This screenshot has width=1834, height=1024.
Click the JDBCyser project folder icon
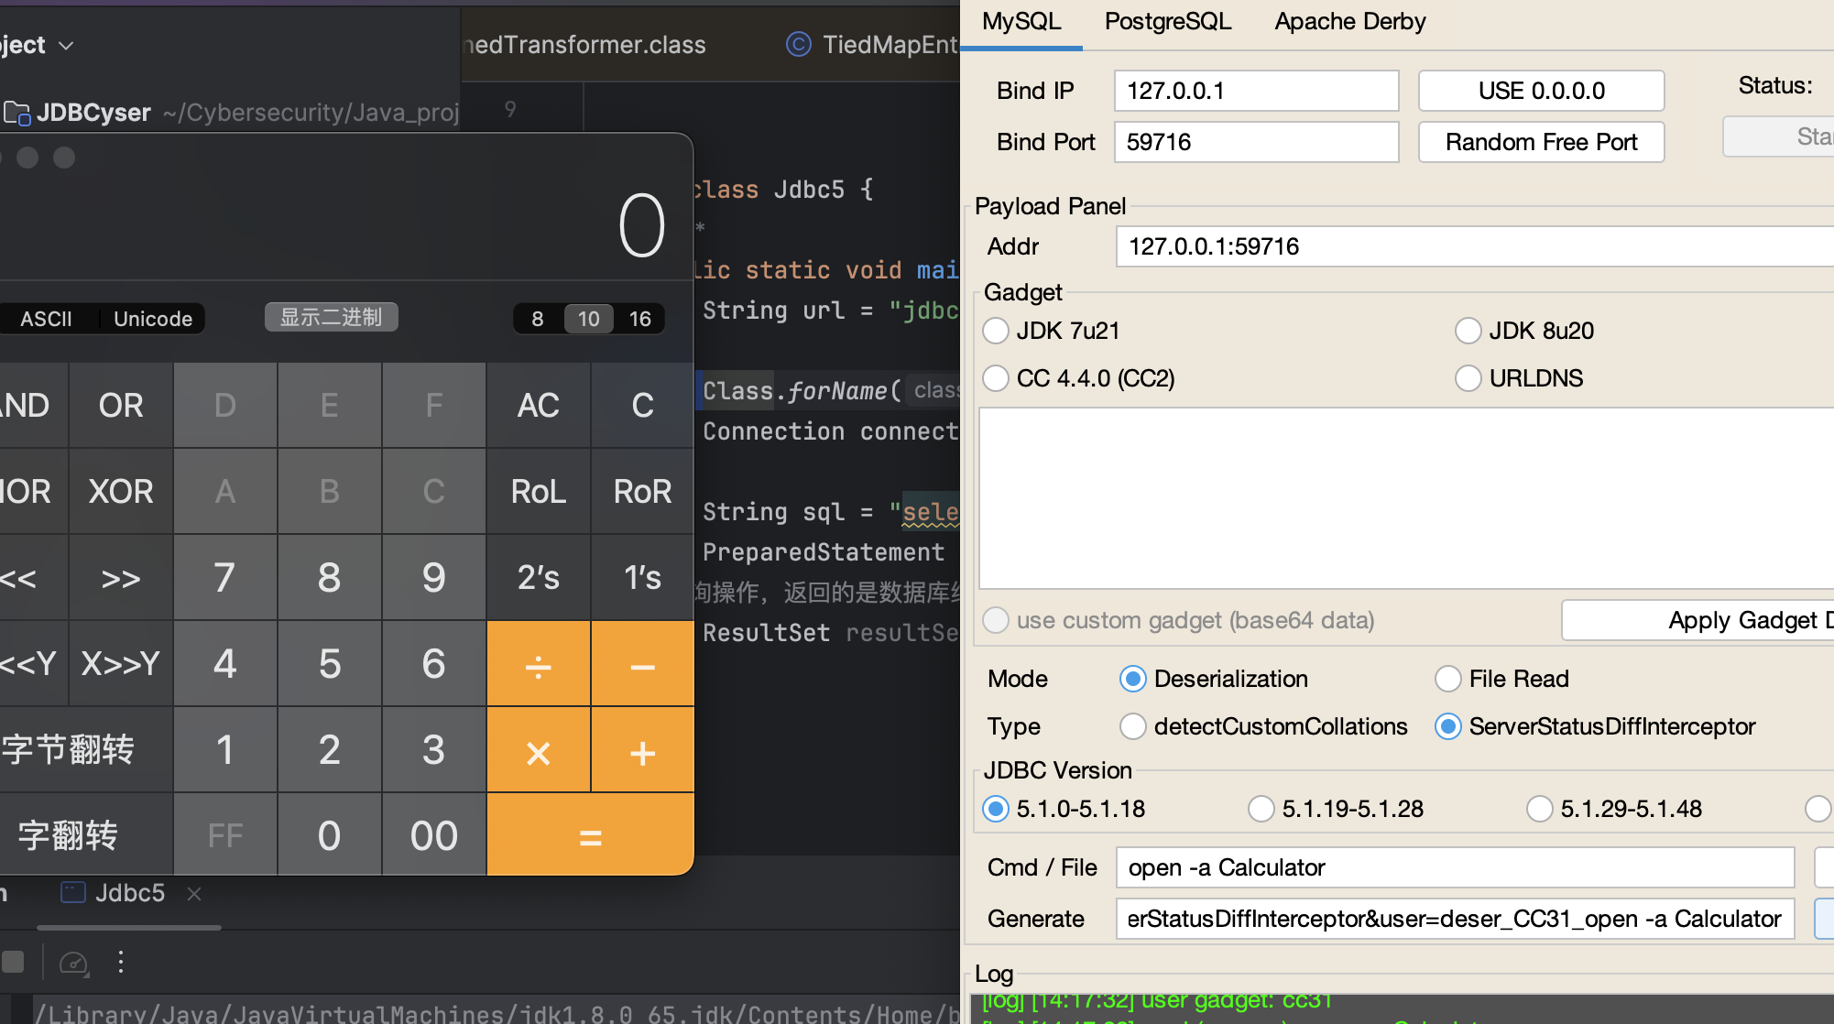pyautogui.click(x=16, y=113)
